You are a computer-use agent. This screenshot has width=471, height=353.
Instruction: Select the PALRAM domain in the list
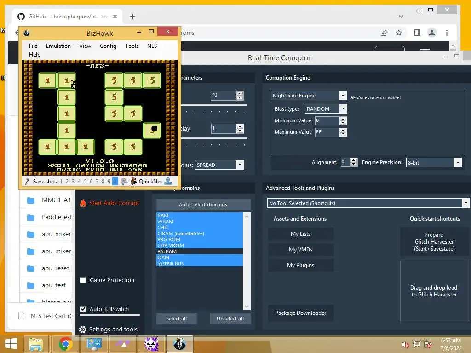pyautogui.click(x=200, y=251)
